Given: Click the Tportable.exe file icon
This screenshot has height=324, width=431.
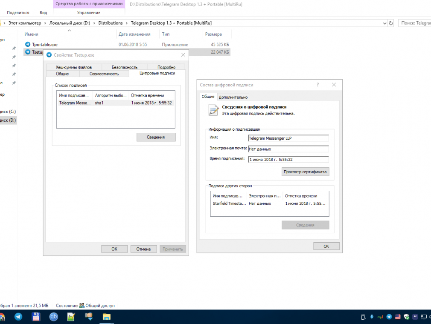Looking at the screenshot, I should tap(27, 44).
